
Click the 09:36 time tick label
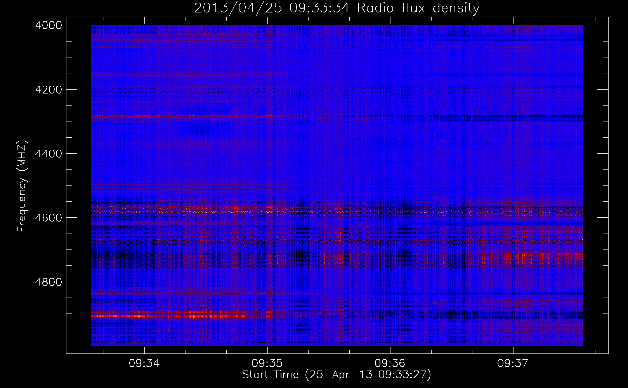(x=390, y=364)
